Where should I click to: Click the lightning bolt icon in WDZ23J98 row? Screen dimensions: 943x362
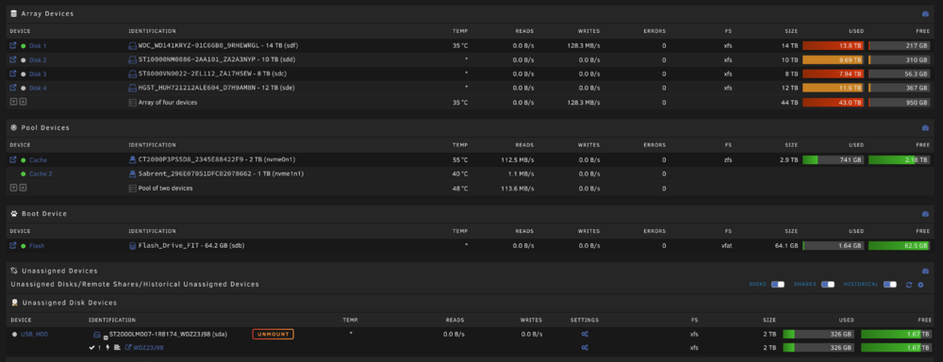(108, 348)
